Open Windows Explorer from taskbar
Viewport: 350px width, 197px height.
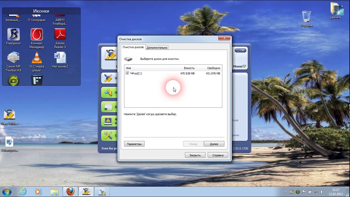click(x=54, y=192)
